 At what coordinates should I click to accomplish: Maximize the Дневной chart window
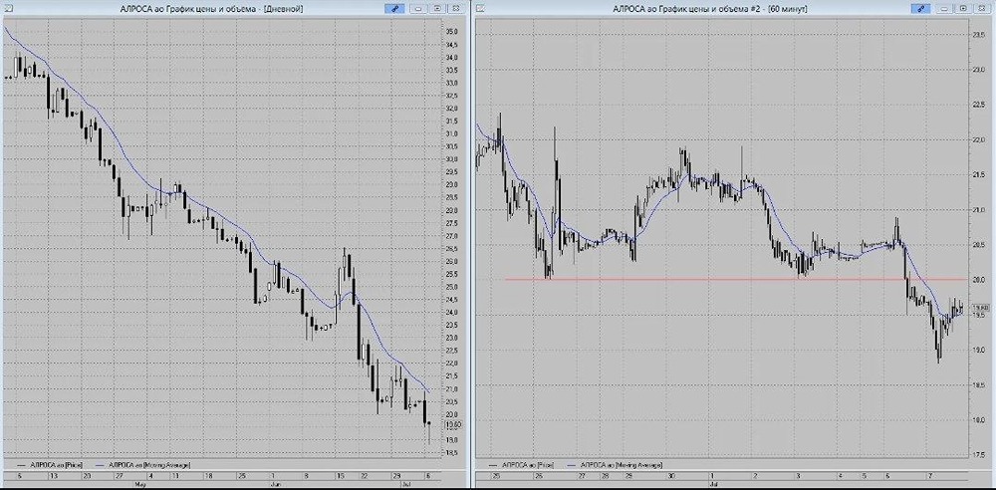[437, 9]
